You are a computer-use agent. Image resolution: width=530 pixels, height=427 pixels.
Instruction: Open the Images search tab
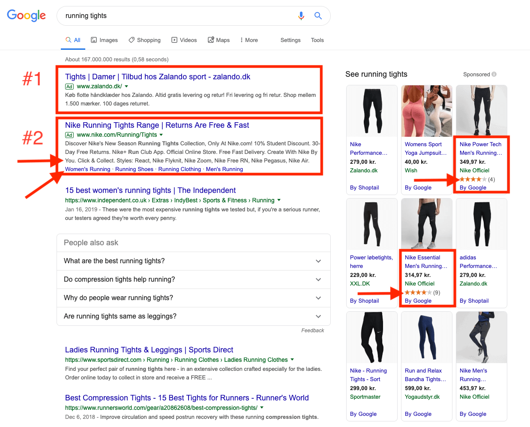(104, 40)
